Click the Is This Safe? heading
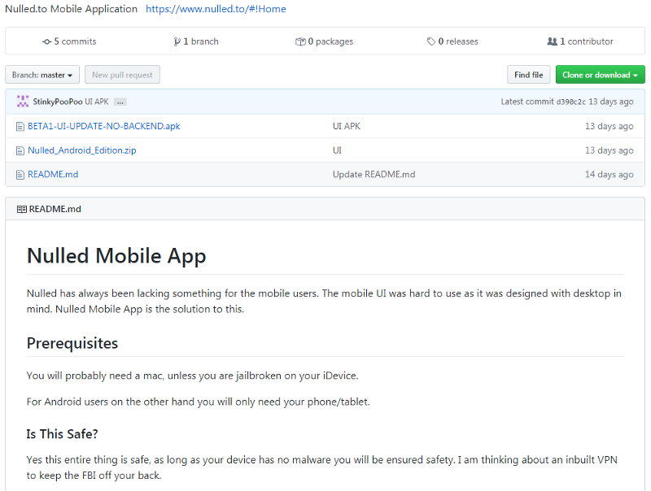This screenshot has width=651, height=491. (x=62, y=434)
